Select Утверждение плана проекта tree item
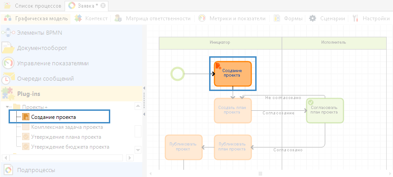 pyautogui.click(x=66, y=137)
